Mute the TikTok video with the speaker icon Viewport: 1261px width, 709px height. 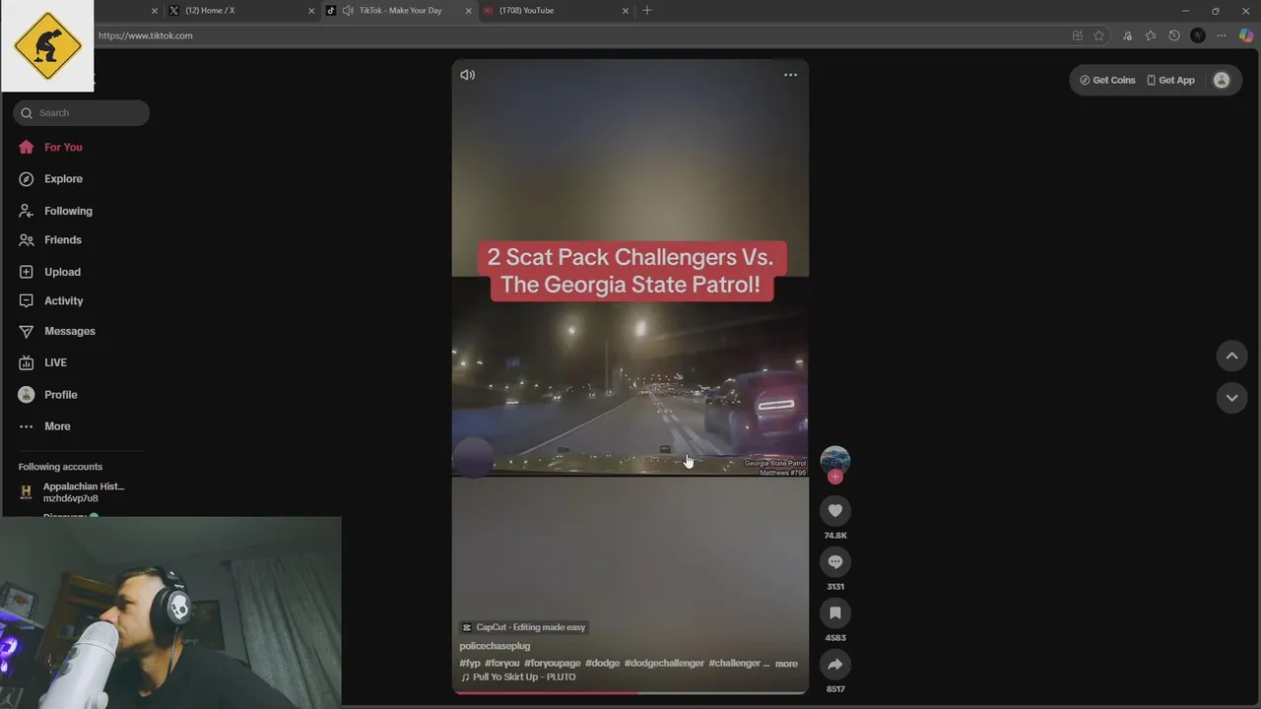pos(467,75)
